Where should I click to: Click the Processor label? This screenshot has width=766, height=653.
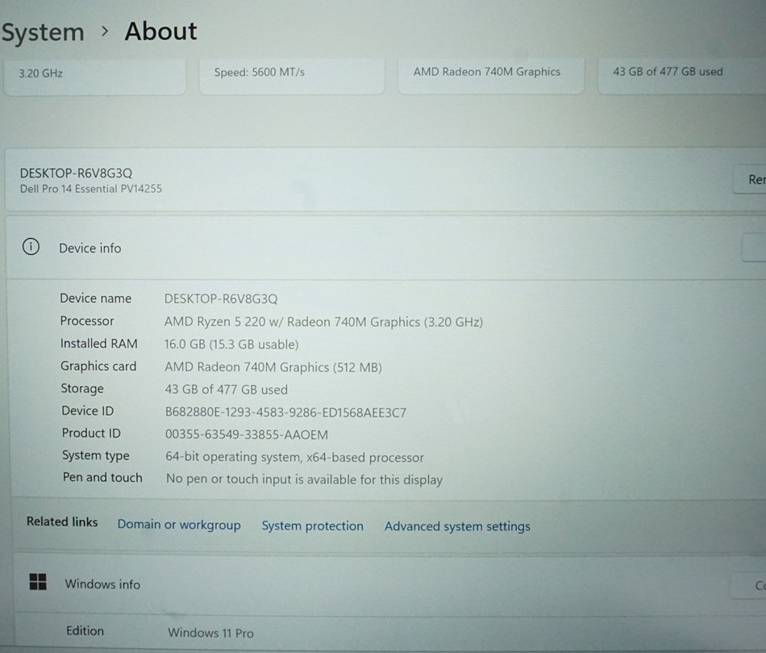(87, 321)
